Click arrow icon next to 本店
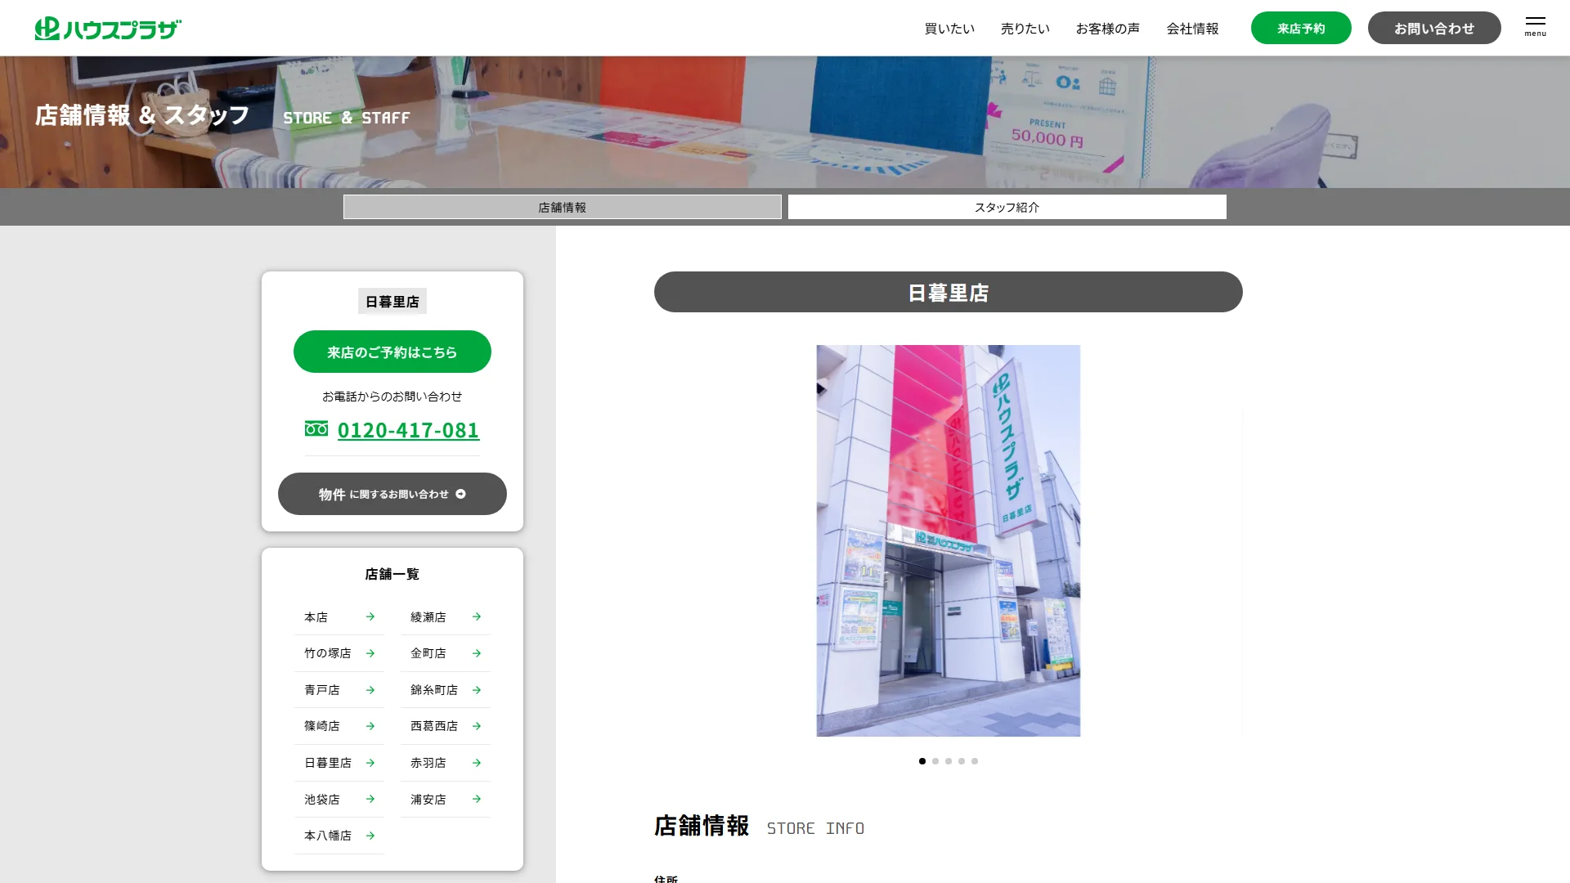 [x=370, y=616]
